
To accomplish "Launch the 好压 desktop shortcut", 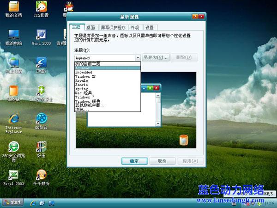I will [x=42, y=150].
